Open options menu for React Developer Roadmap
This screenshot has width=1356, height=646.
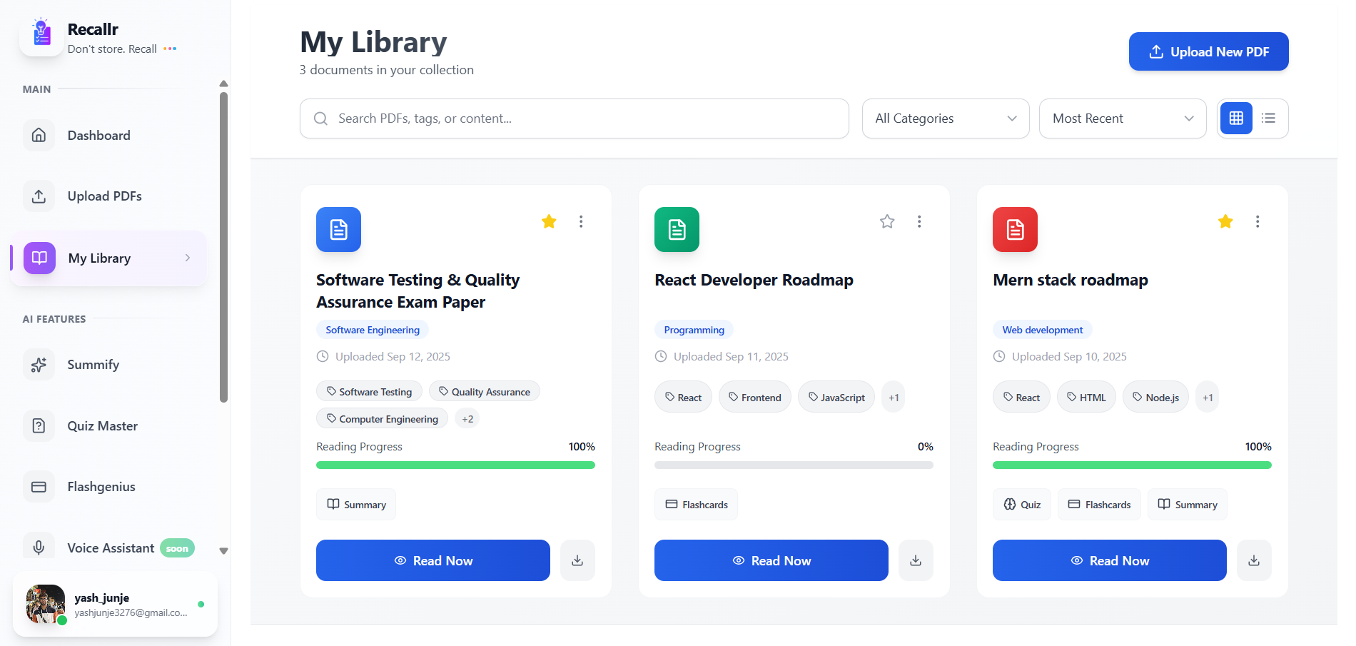(919, 221)
